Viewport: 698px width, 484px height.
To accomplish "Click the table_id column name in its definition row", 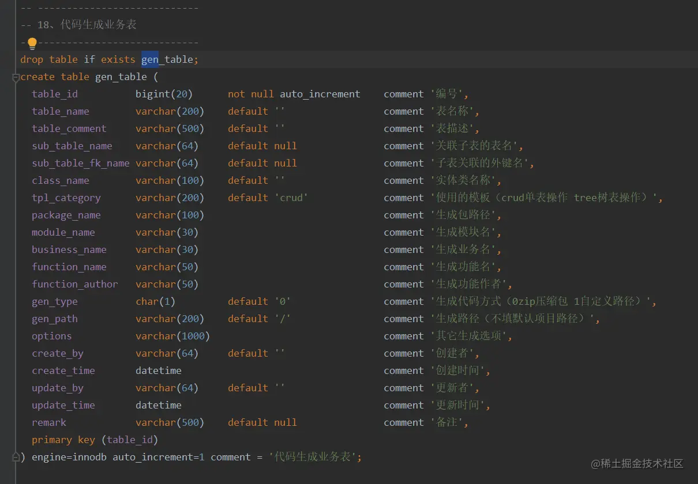I will 55,94.
